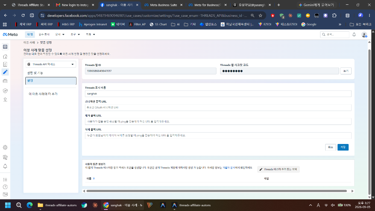Select the 내 앱 header tab

click(30, 34)
